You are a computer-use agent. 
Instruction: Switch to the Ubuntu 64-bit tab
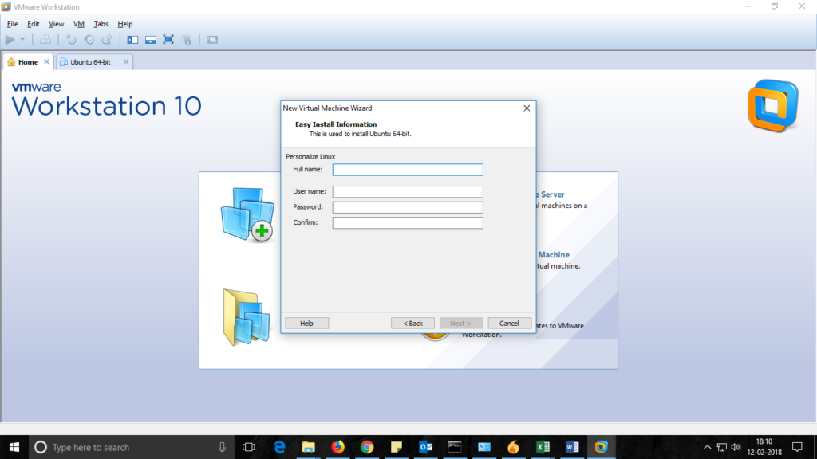pos(89,62)
